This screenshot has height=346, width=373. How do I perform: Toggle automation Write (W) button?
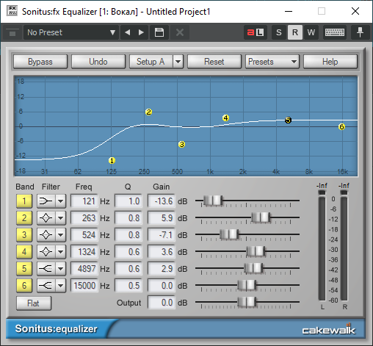pos(311,32)
